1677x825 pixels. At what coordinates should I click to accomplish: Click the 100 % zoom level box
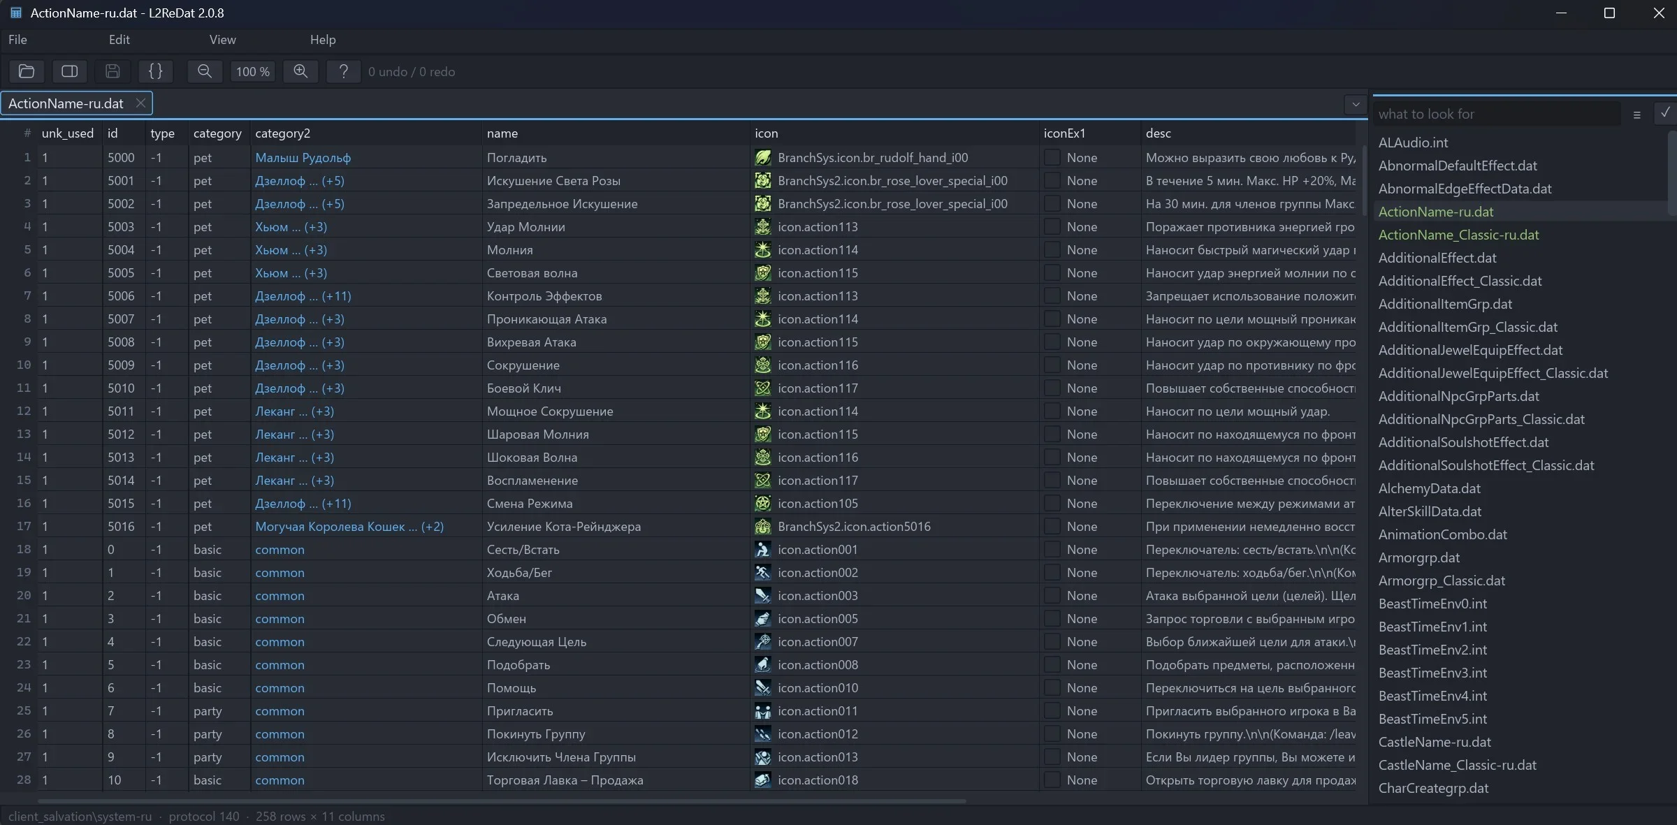click(253, 71)
